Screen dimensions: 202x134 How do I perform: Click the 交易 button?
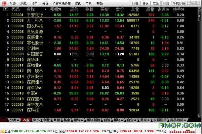point(156,3)
